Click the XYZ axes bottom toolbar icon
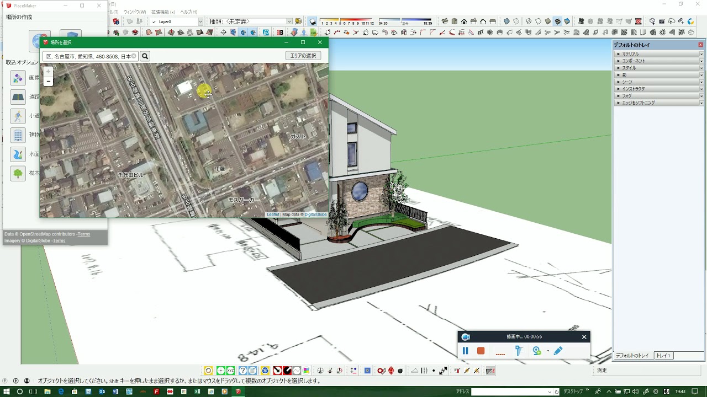707x397 pixels. click(230, 371)
